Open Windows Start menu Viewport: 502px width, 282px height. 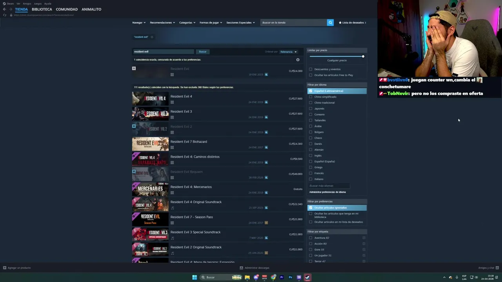click(x=195, y=277)
